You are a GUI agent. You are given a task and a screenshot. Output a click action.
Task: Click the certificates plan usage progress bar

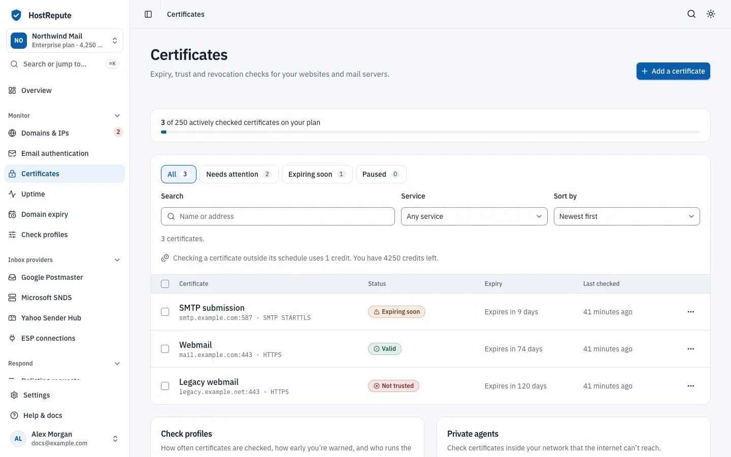click(x=430, y=132)
